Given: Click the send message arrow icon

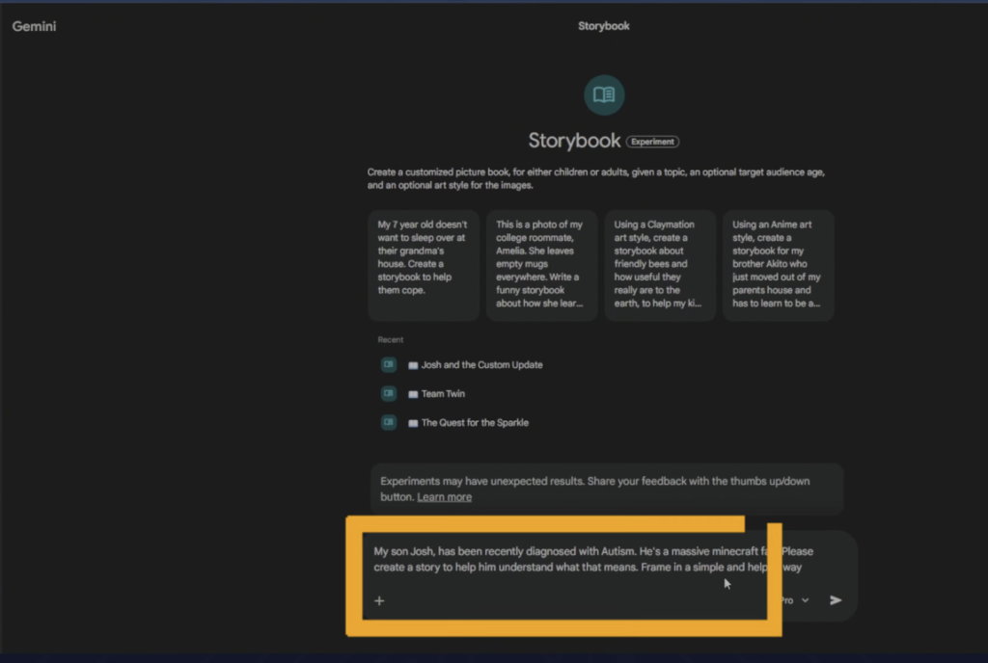Looking at the screenshot, I should click(836, 600).
